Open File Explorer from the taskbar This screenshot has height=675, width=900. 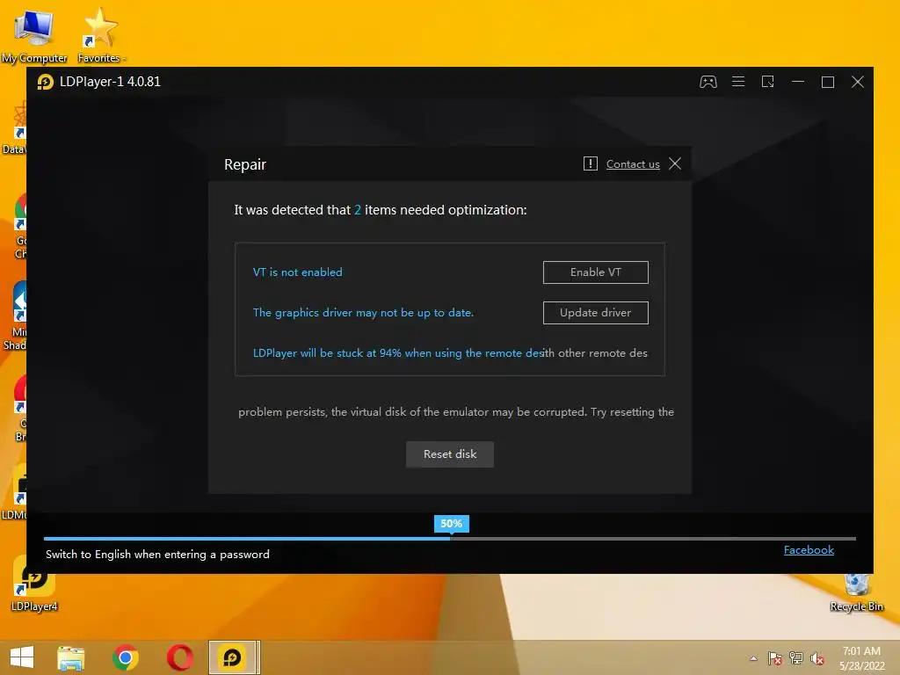[x=70, y=657]
